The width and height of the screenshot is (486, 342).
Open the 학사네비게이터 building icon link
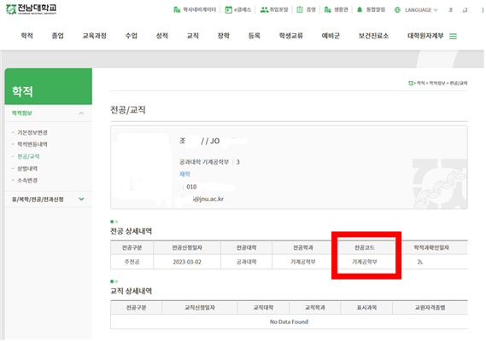pyautogui.click(x=177, y=9)
